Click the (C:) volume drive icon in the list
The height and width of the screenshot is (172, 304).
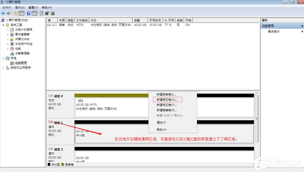49,25
